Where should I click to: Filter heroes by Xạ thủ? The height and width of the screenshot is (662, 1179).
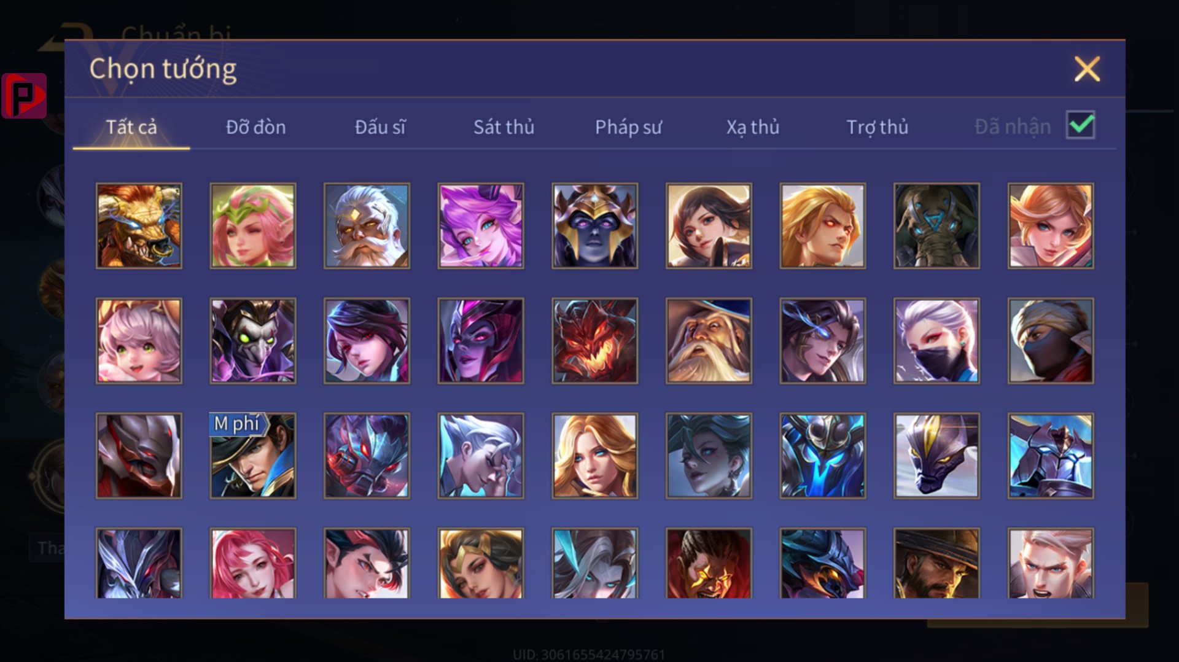pos(753,127)
